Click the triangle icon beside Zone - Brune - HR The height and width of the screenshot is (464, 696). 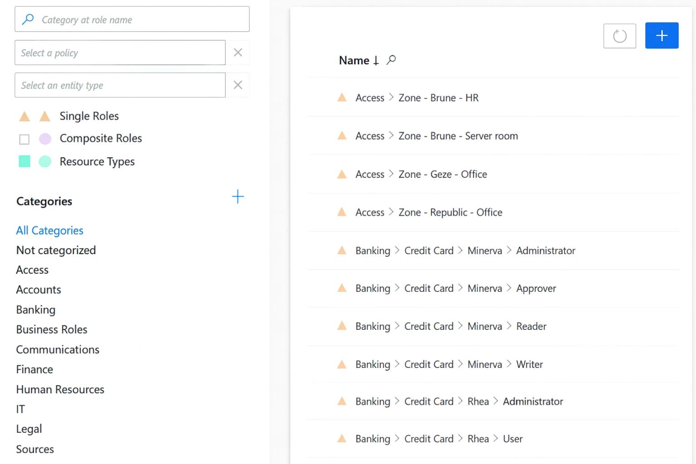[x=342, y=97]
